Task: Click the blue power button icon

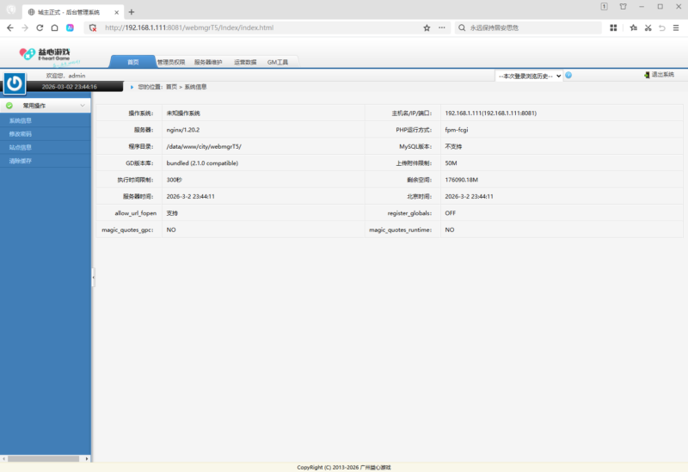Action: [x=15, y=83]
